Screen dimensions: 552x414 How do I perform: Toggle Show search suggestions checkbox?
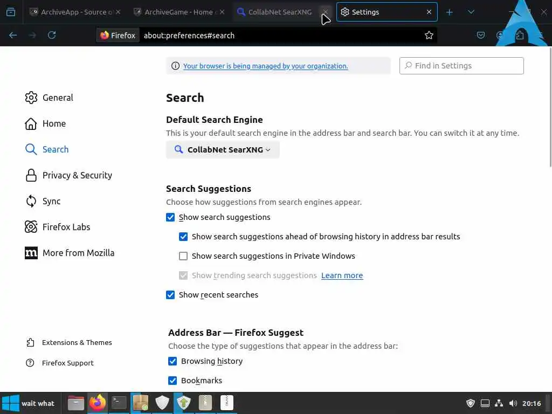tap(170, 217)
